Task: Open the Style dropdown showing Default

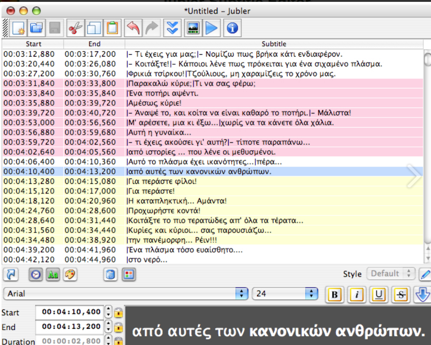Action: (x=390, y=274)
